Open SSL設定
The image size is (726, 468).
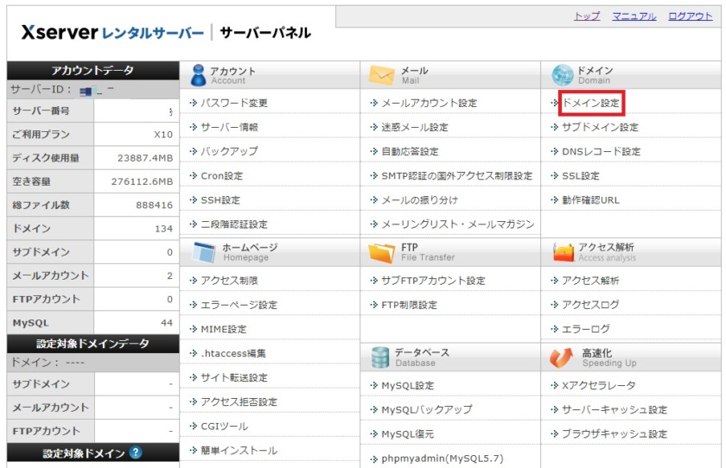(x=581, y=176)
